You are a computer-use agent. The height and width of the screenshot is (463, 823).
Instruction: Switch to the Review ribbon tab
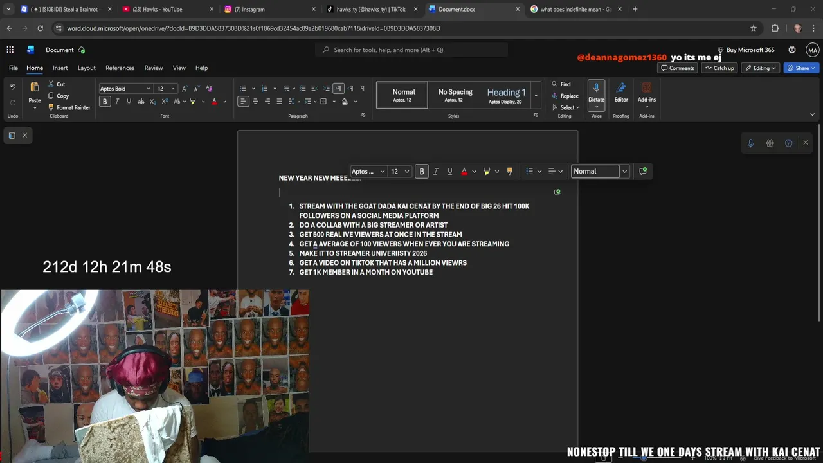click(x=154, y=68)
